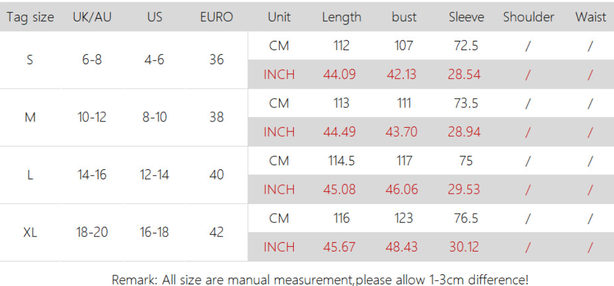Select the US size 16-18 cell
The image size is (614, 286).
154,232
